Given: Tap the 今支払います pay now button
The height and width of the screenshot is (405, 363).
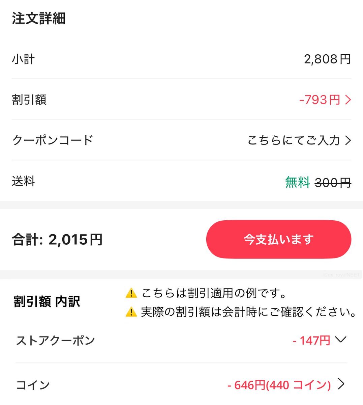Looking at the screenshot, I should (x=278, y=239).
